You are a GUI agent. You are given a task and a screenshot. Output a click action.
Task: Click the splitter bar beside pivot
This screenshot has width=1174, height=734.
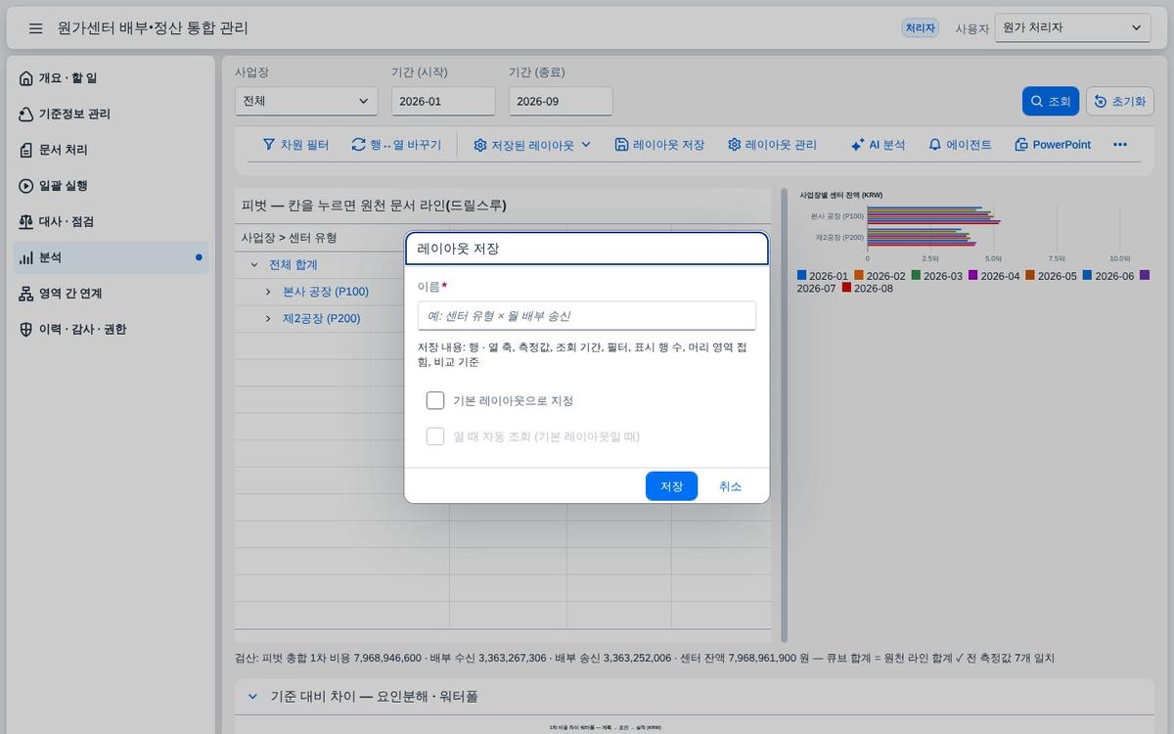(x=784, y=416)
